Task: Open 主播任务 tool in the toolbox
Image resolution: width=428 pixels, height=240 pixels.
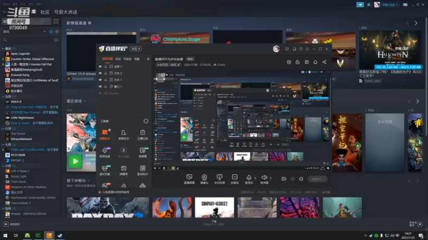Action: click(142, 134)
